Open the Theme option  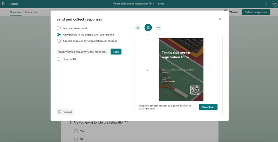click(233, 12)
